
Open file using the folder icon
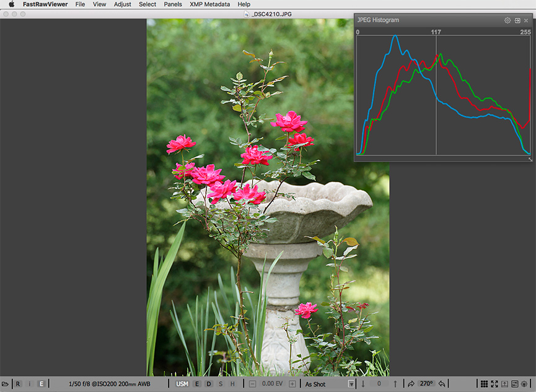point(6,384)
